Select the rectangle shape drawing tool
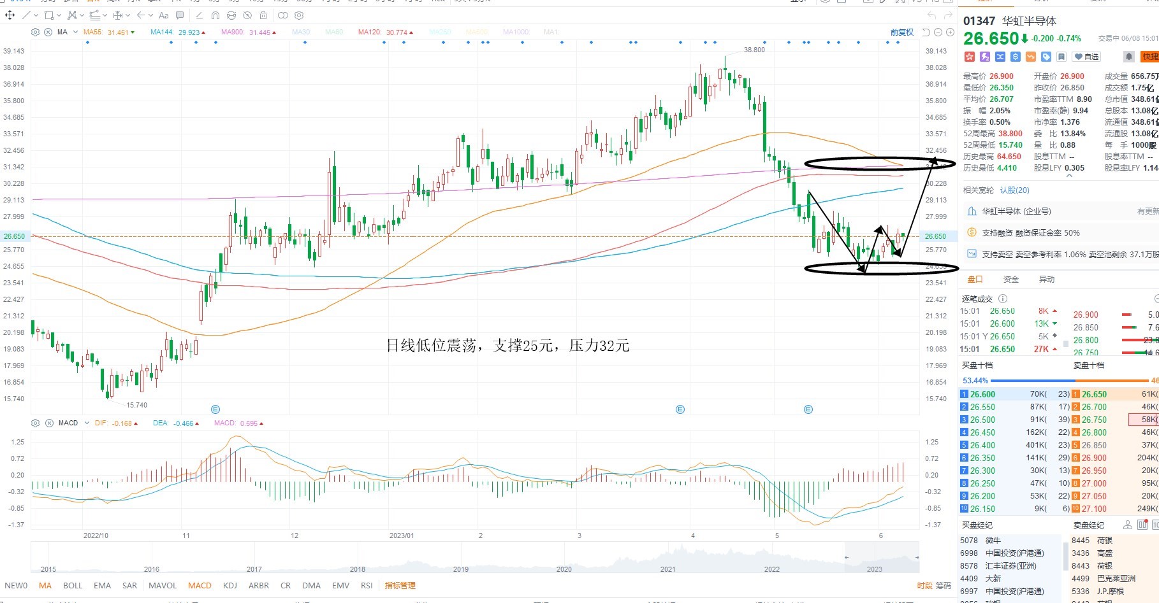The width and height of the screenshot is (1159, 603). 49,15
